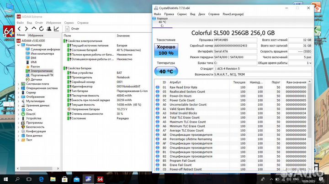Select the DMI tree item

[x=31, y=58]
